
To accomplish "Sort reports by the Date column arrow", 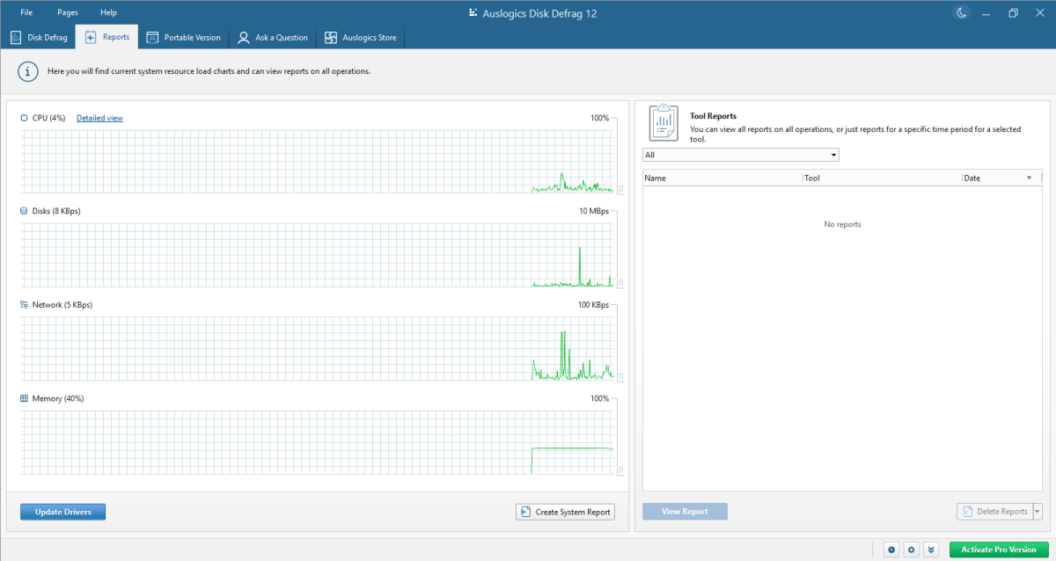I will point(1029,178).
